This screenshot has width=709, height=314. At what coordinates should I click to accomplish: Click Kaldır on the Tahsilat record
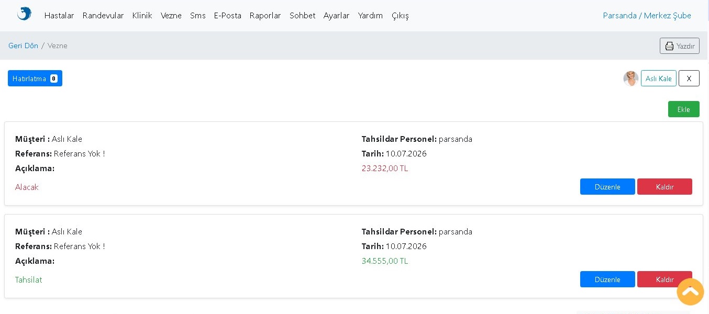(664, 279)
